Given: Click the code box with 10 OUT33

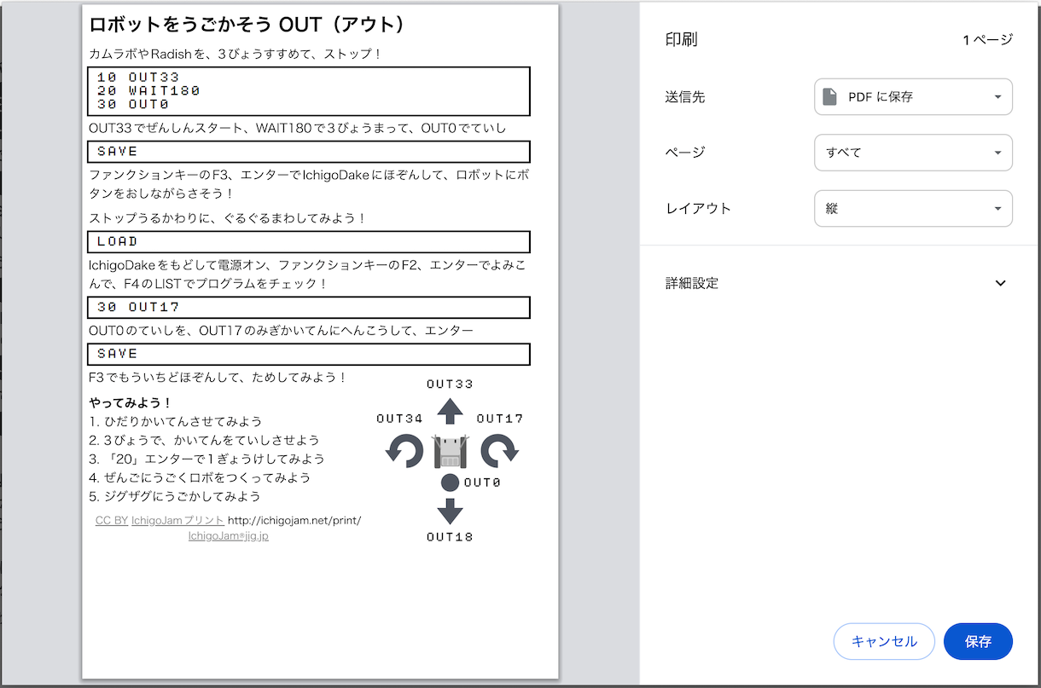Looking at the screenshot, I should 309,91.
